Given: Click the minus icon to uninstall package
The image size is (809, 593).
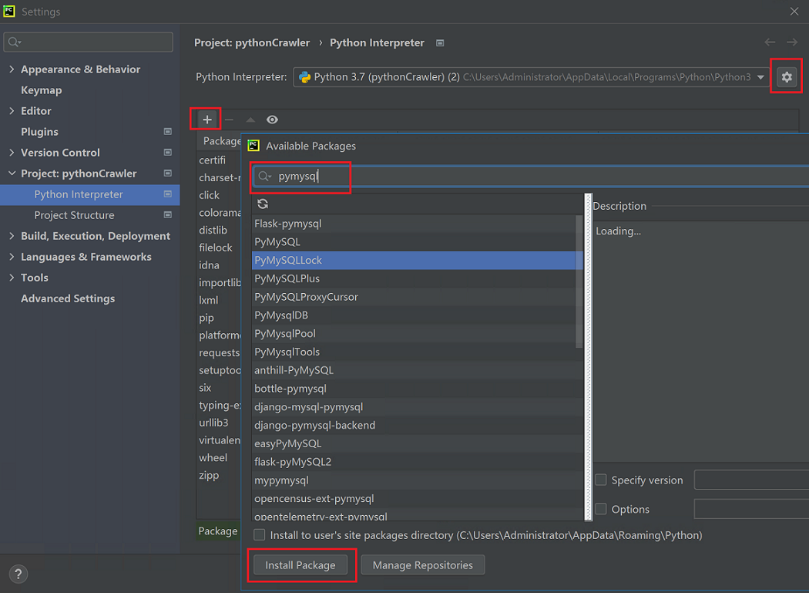Looking at the screenshot, I should pos(229,120).
